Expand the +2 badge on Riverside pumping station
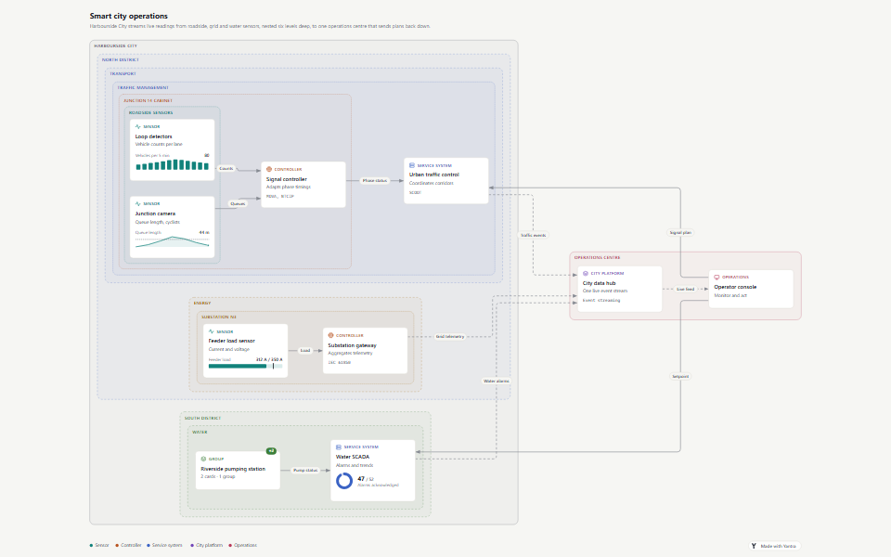The width and height of the screenshot is (891, 557). [271, 451]
